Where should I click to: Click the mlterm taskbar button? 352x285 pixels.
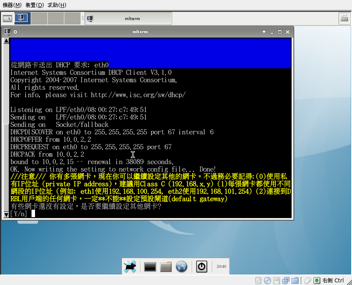tap(128, 18)
